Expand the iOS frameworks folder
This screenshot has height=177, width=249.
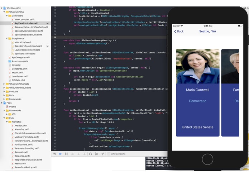click(7, 114)
